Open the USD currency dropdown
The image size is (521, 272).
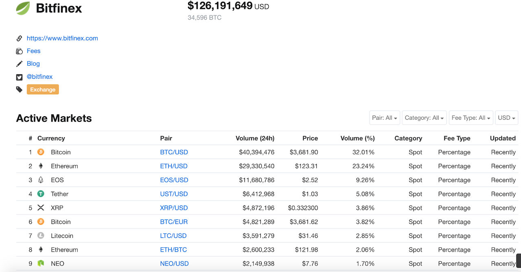tap(507, 118)
